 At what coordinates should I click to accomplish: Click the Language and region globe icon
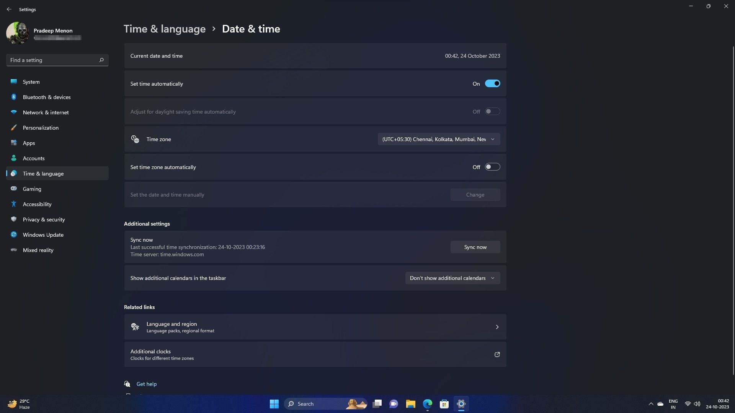click(135, 327)
